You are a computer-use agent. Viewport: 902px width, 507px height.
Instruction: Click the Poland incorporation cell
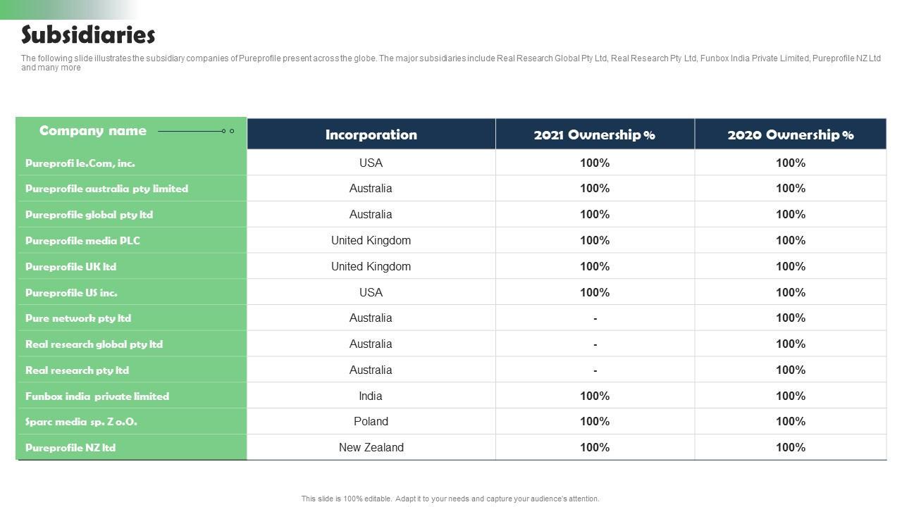pyautogui.click(x=371, y=422)
